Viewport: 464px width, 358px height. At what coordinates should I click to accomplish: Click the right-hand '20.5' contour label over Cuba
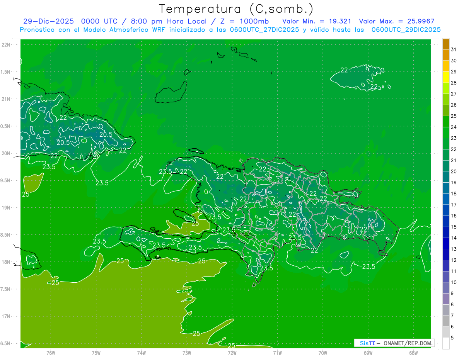(x=106, y=134)
